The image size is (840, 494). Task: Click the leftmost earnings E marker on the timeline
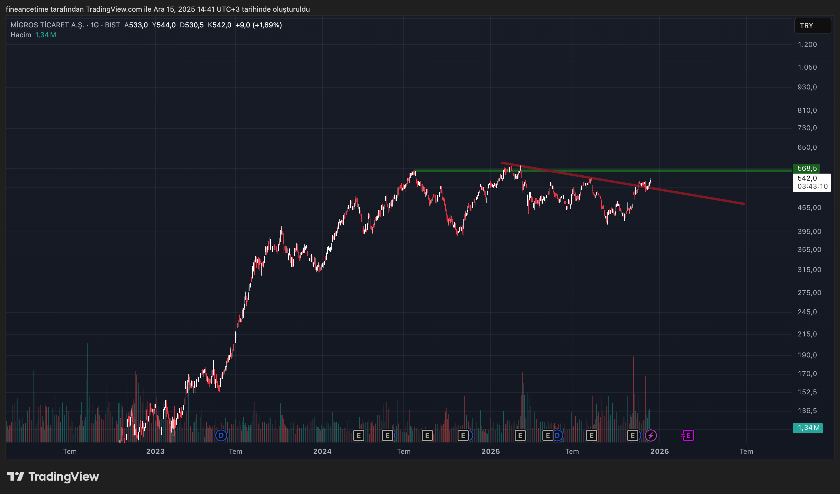359,435
